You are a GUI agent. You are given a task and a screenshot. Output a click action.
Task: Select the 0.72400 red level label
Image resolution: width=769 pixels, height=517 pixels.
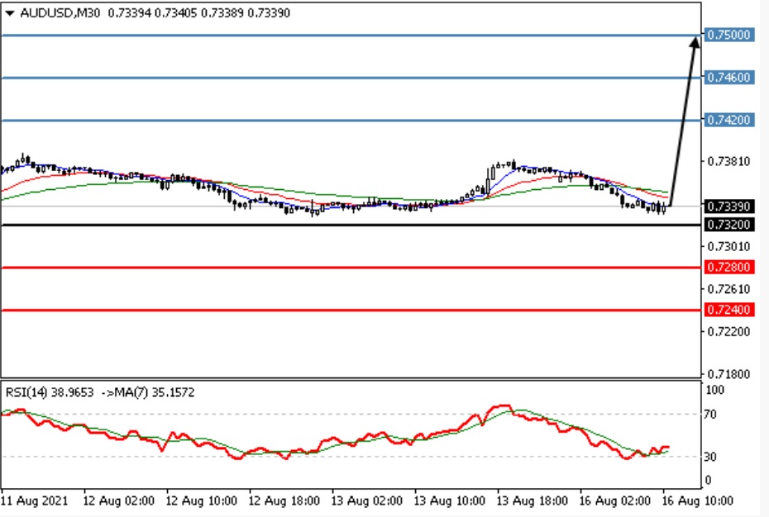728,310
